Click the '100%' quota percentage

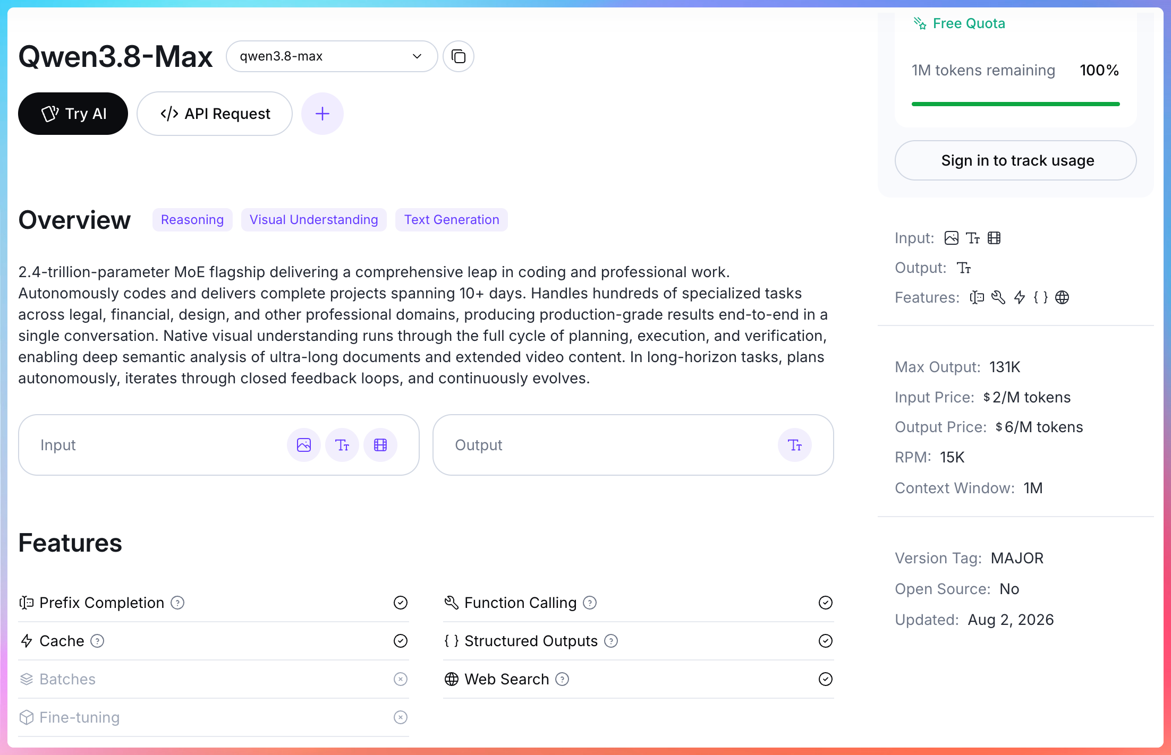click(1099, 70)
